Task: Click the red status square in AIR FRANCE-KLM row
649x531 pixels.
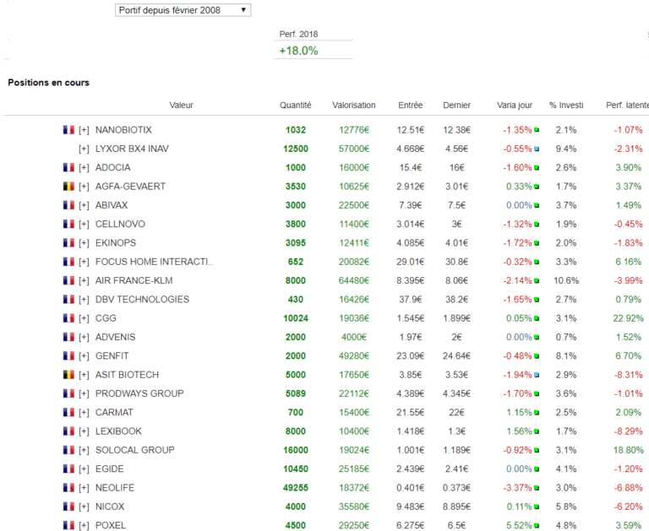Action: [537, 280]
